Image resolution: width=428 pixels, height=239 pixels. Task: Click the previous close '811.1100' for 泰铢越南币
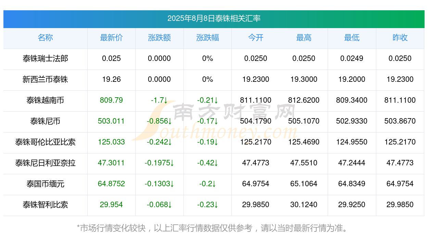click(400, 100)
